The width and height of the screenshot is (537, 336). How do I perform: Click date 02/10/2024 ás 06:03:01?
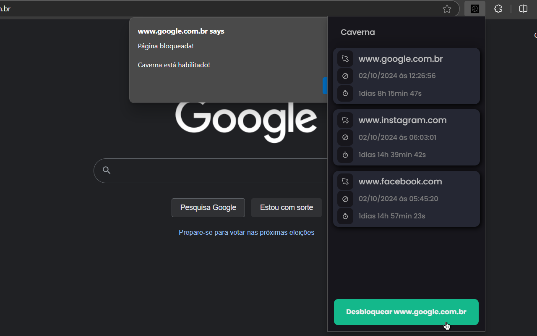click(x=397, y=137)
